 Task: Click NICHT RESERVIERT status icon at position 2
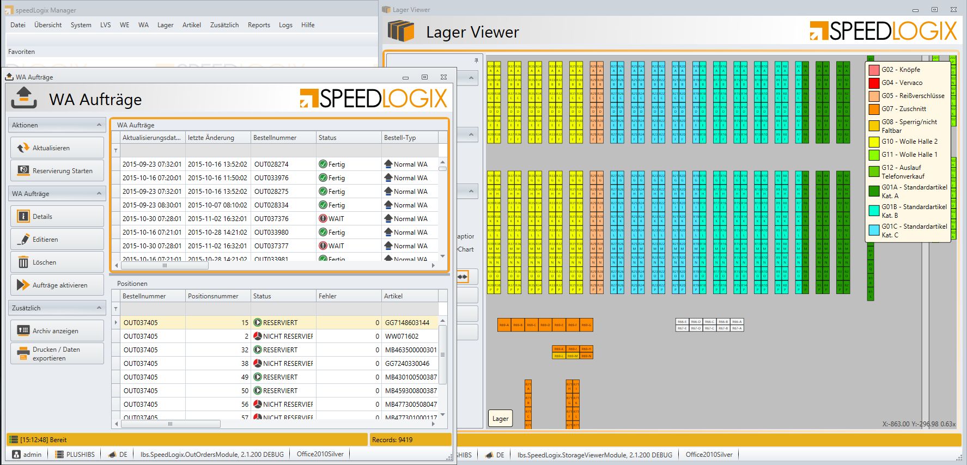pyautogui.click(x=258, y=336)
